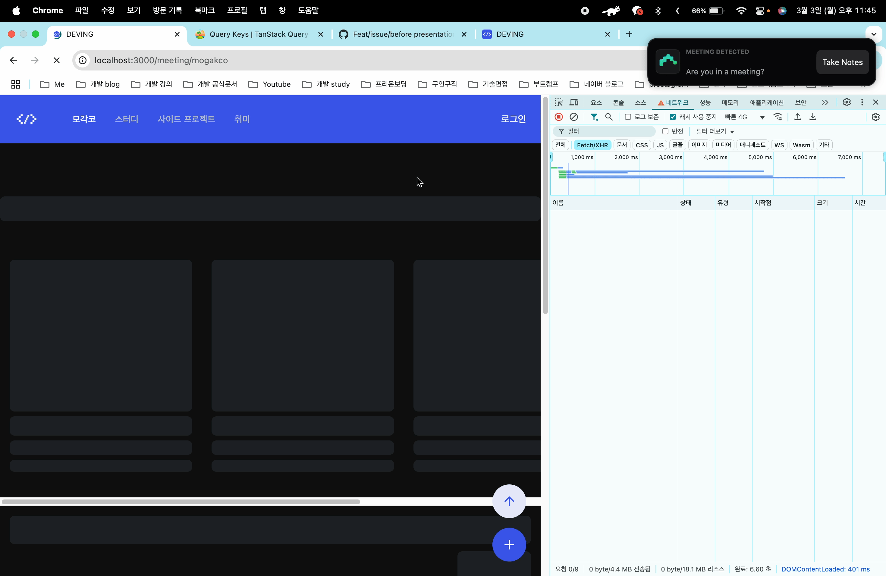The image size is (886, 576).
Task: Open the network conditions Wi-Fi icon
Action: point(778,117)
